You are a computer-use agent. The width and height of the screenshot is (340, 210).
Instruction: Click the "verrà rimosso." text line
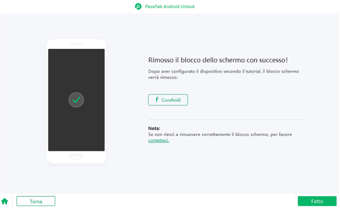[x=163, y=78]
